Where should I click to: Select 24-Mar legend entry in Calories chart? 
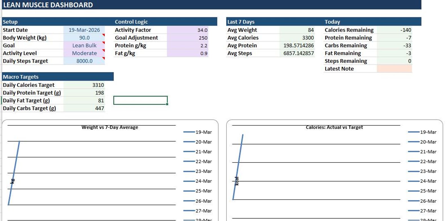(422, 181)
